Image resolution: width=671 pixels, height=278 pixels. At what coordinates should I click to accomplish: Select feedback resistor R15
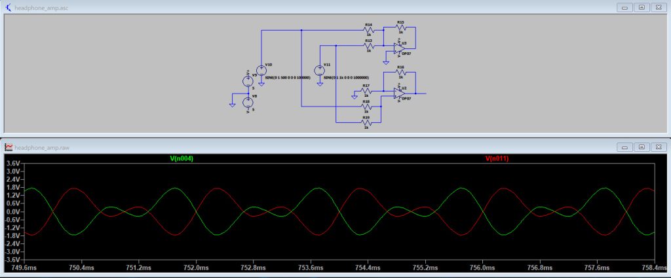tap(400, 27)
